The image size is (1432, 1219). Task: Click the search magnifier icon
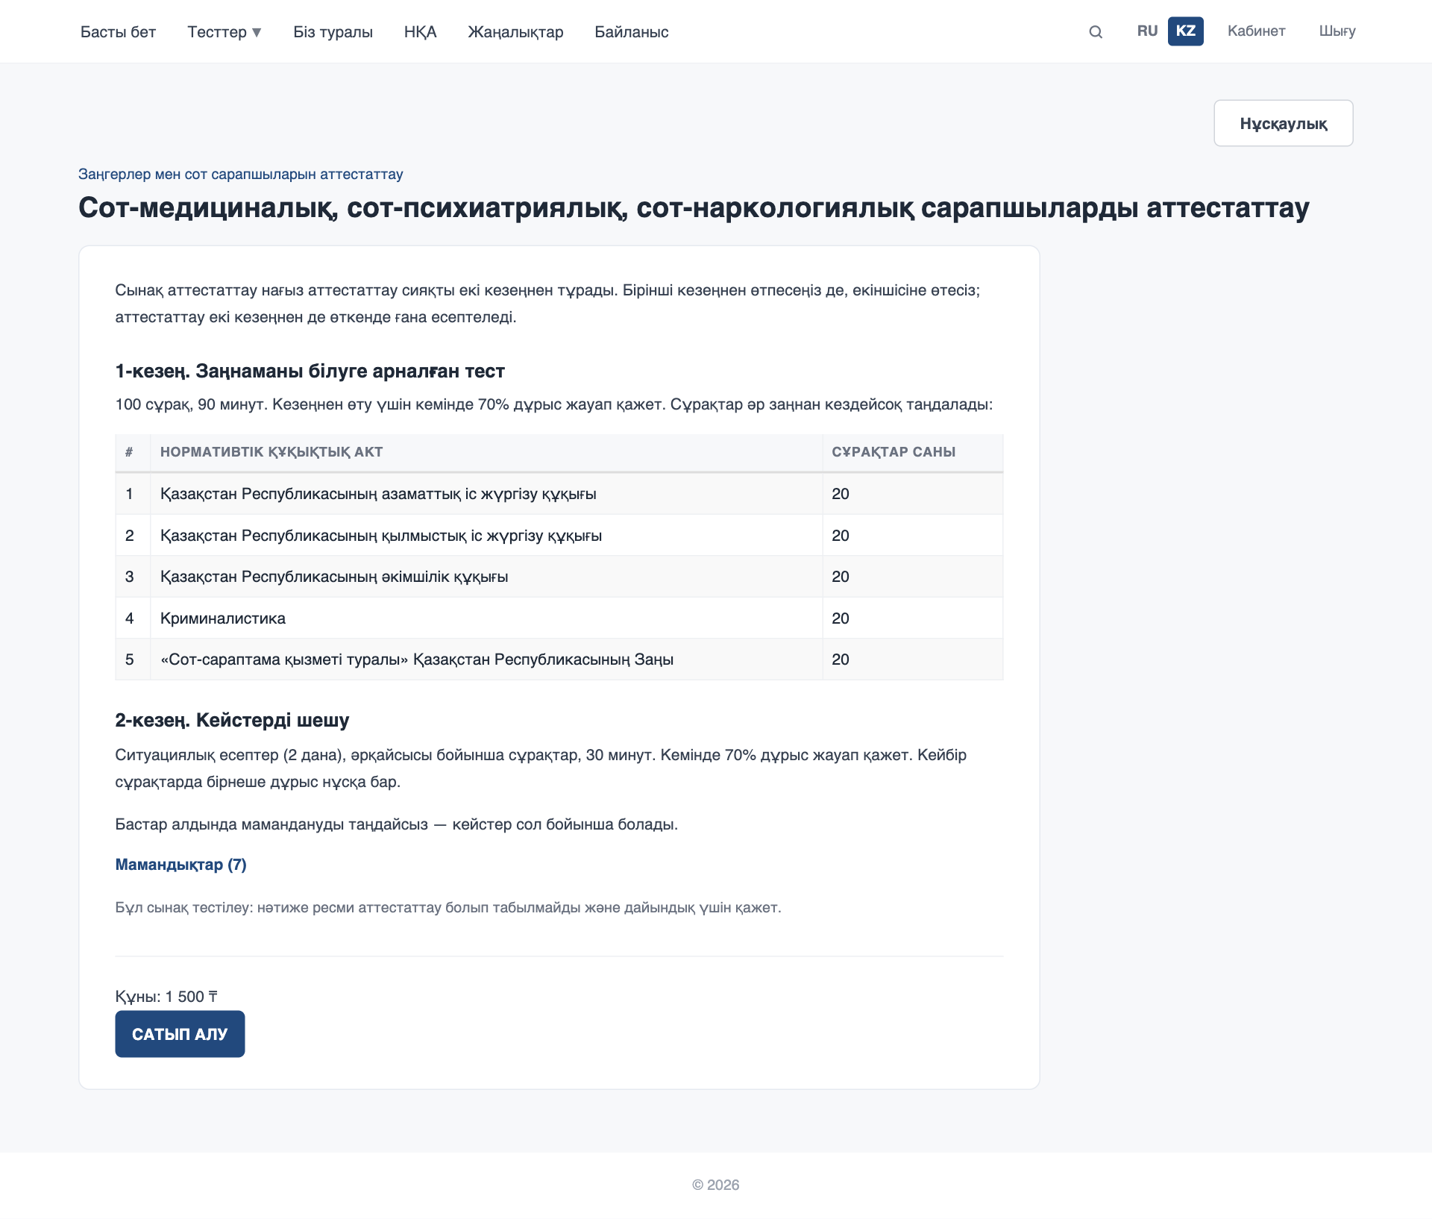tap(1095, 31)
